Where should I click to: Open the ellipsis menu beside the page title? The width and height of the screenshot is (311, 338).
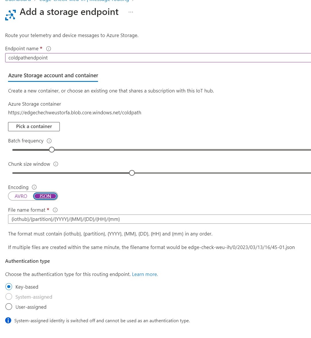pyautogui.click(x=131, y=12)
